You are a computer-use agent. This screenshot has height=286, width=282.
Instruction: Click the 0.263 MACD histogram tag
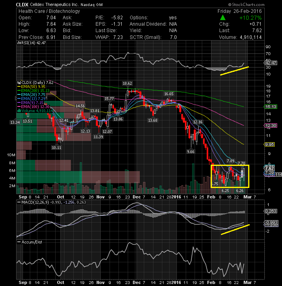(271, 211)
